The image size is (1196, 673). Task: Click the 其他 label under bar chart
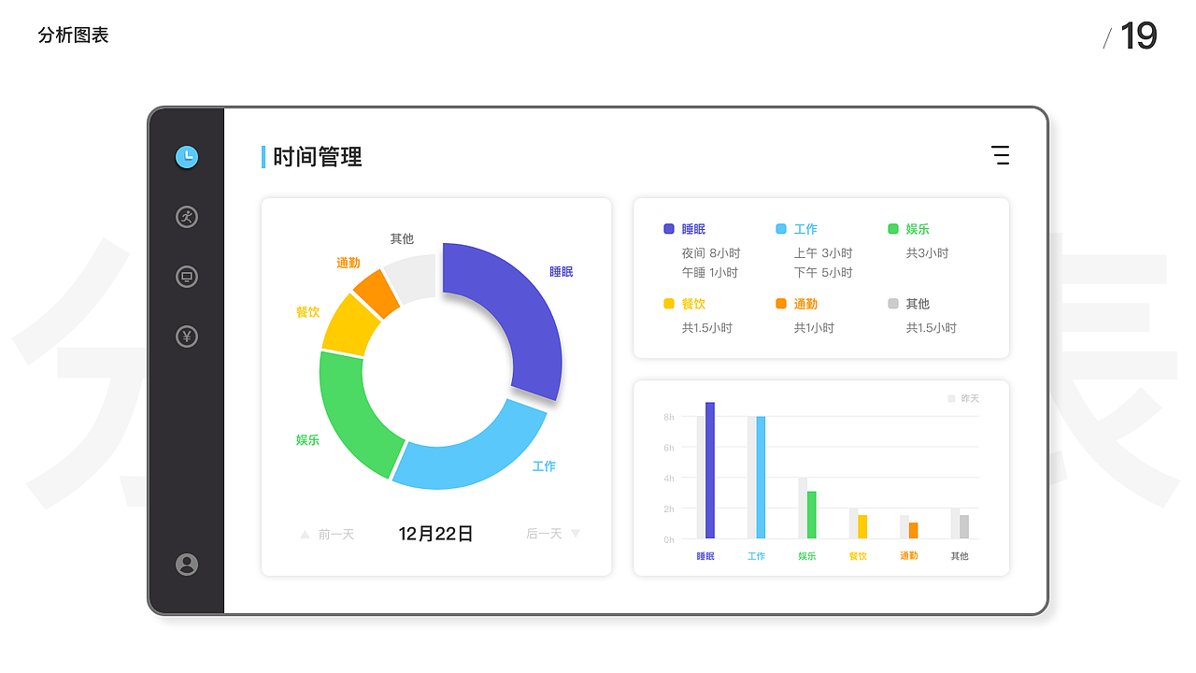pos(960,556)
